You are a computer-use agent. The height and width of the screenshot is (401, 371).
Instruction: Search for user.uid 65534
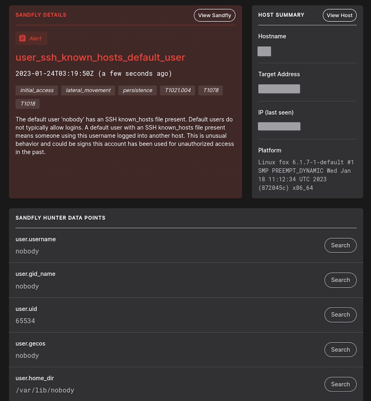[x=340, y=315]
